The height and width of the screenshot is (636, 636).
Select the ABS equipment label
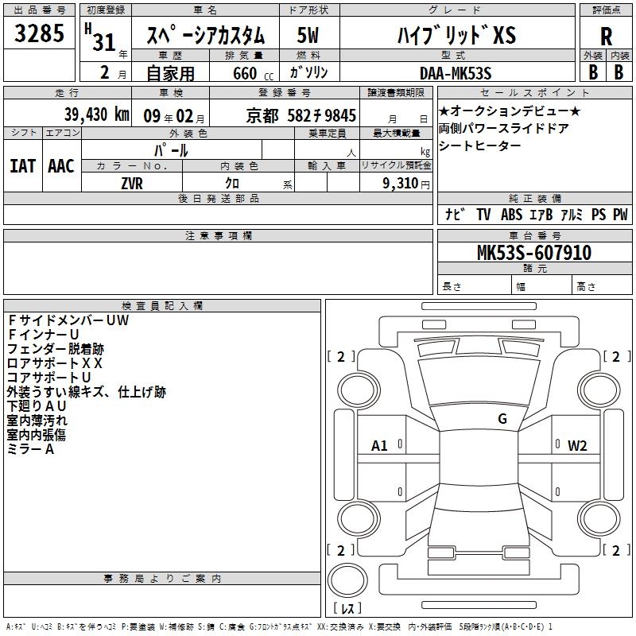coord(511,214)
